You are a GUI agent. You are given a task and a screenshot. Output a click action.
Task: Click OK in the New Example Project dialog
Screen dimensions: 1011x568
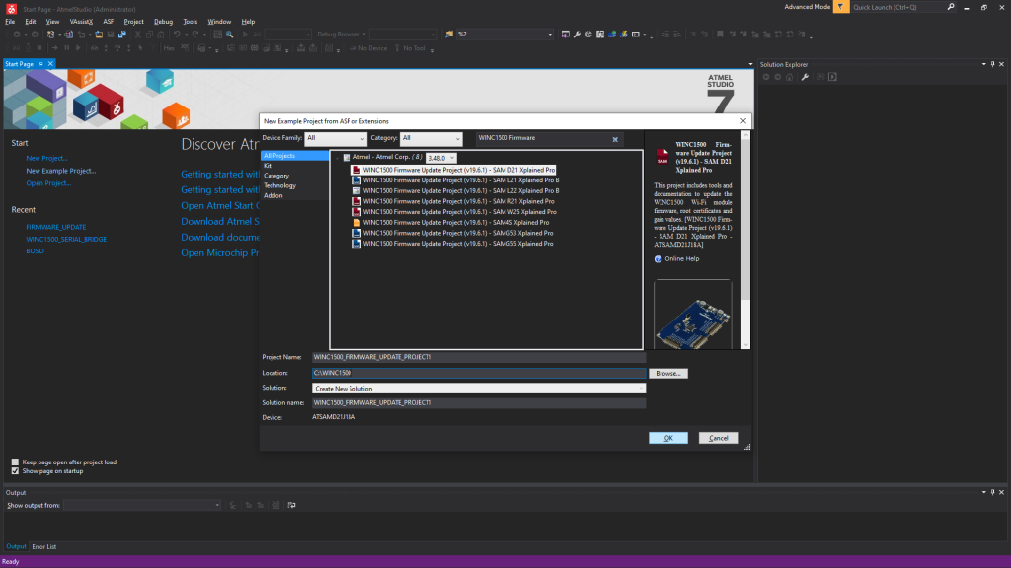pyautogui.click(x=668, y=438)
